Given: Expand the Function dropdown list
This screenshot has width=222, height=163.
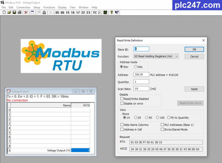Looking at the screenshot, I should pyautogui.click(x=176, y=56).
